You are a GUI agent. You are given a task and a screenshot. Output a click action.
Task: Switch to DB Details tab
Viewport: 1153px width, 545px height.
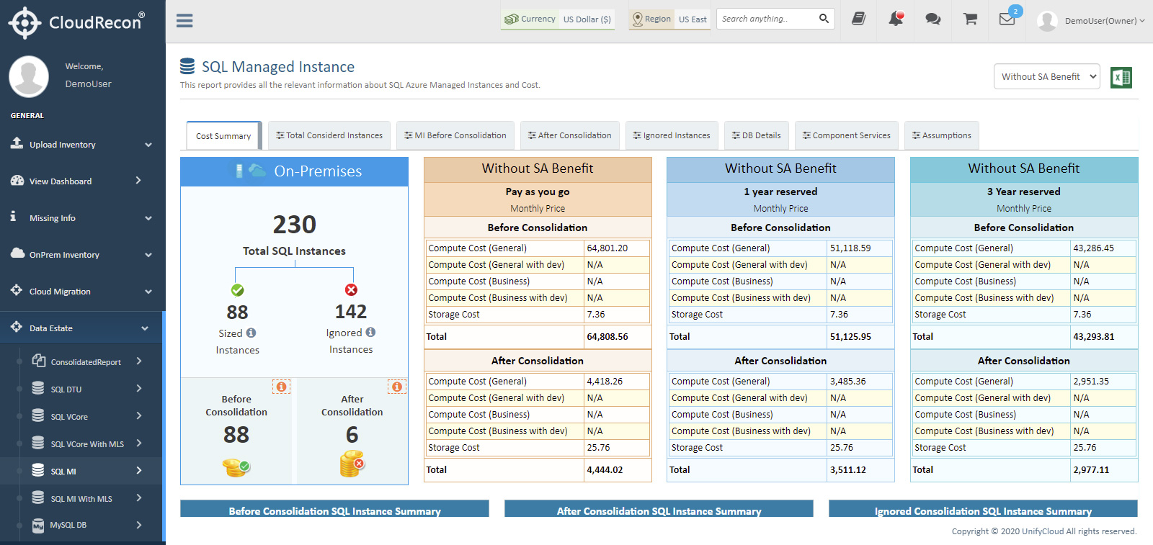pyautogui.click(x=757, y=135)
